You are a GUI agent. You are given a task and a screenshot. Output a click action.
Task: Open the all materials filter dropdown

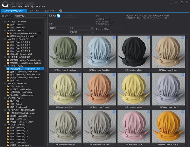81,32
